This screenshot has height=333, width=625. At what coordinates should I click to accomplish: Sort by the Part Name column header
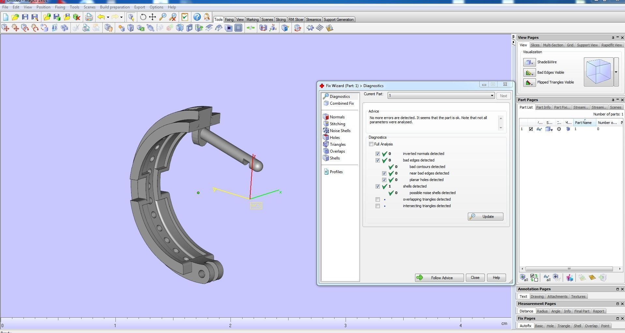pos(585,123)
